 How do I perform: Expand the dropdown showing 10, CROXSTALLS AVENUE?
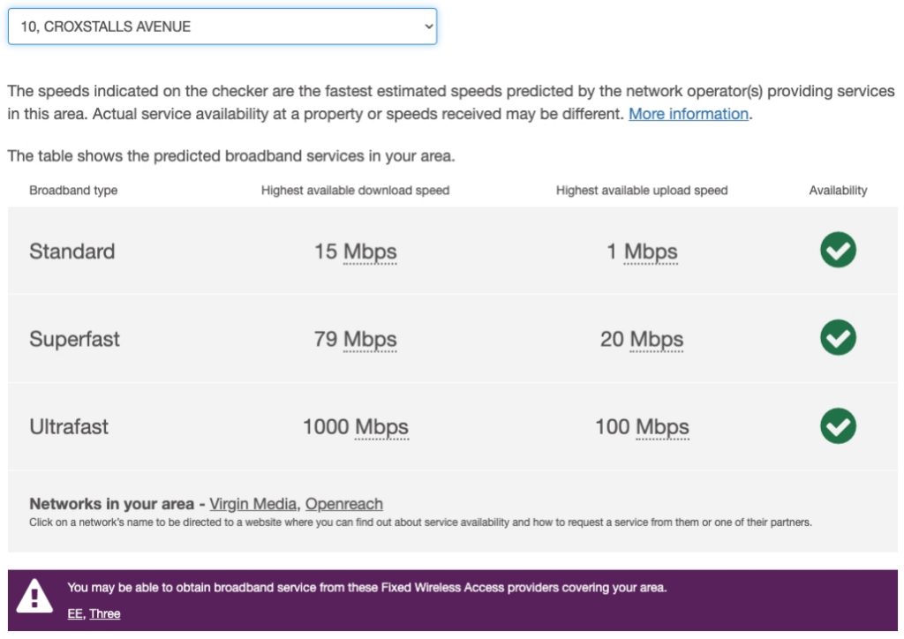pos(221,26)
